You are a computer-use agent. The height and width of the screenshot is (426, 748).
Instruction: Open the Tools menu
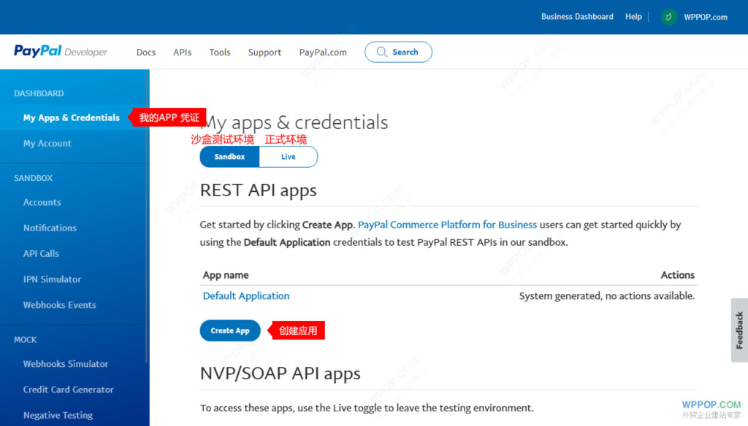220,53
